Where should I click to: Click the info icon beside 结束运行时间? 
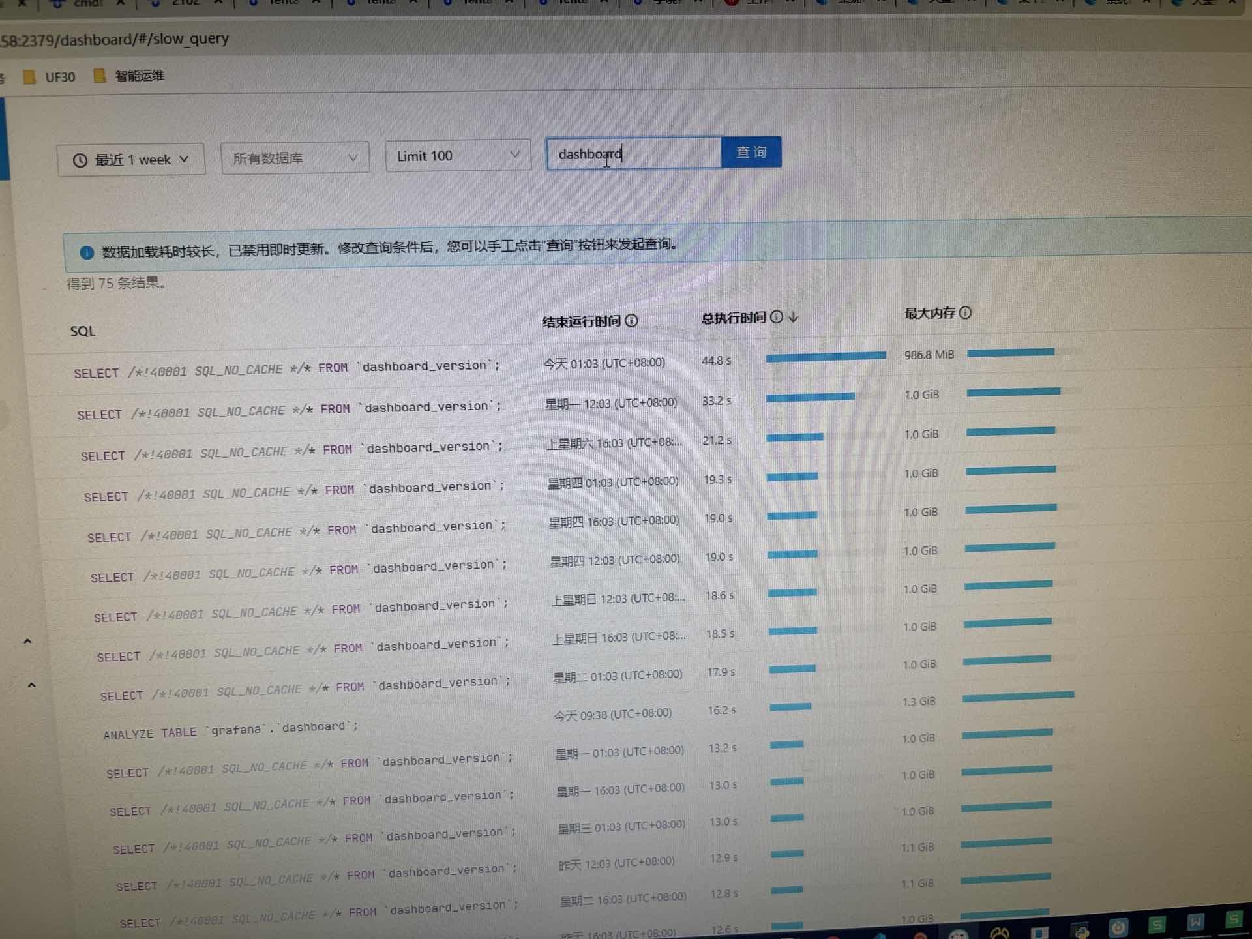point(631,320)
